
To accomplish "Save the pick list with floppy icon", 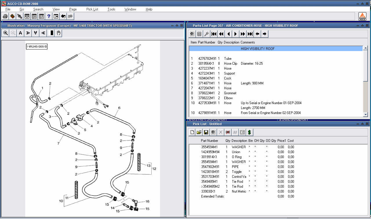I will click(x=206, y=132).
